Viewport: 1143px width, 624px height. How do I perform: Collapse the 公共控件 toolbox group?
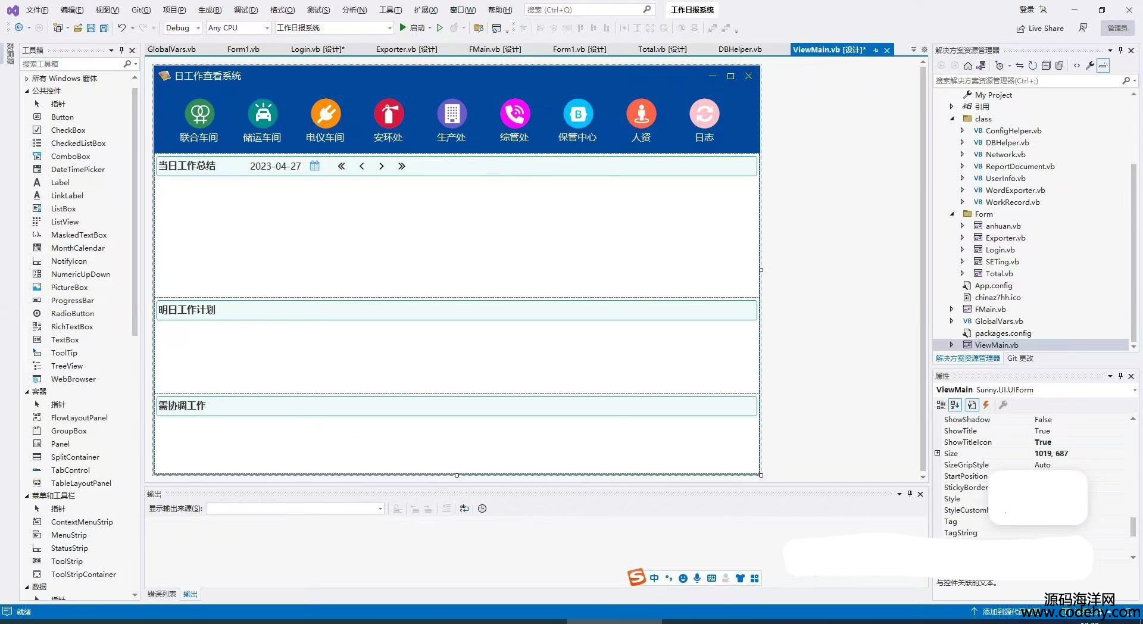pos(27,91)
